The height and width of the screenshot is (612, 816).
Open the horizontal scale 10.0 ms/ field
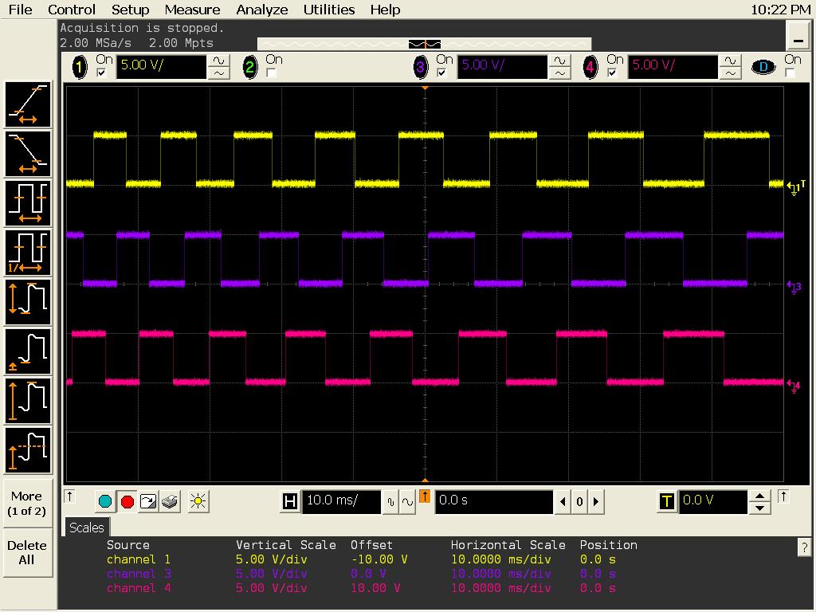(341, 500)
